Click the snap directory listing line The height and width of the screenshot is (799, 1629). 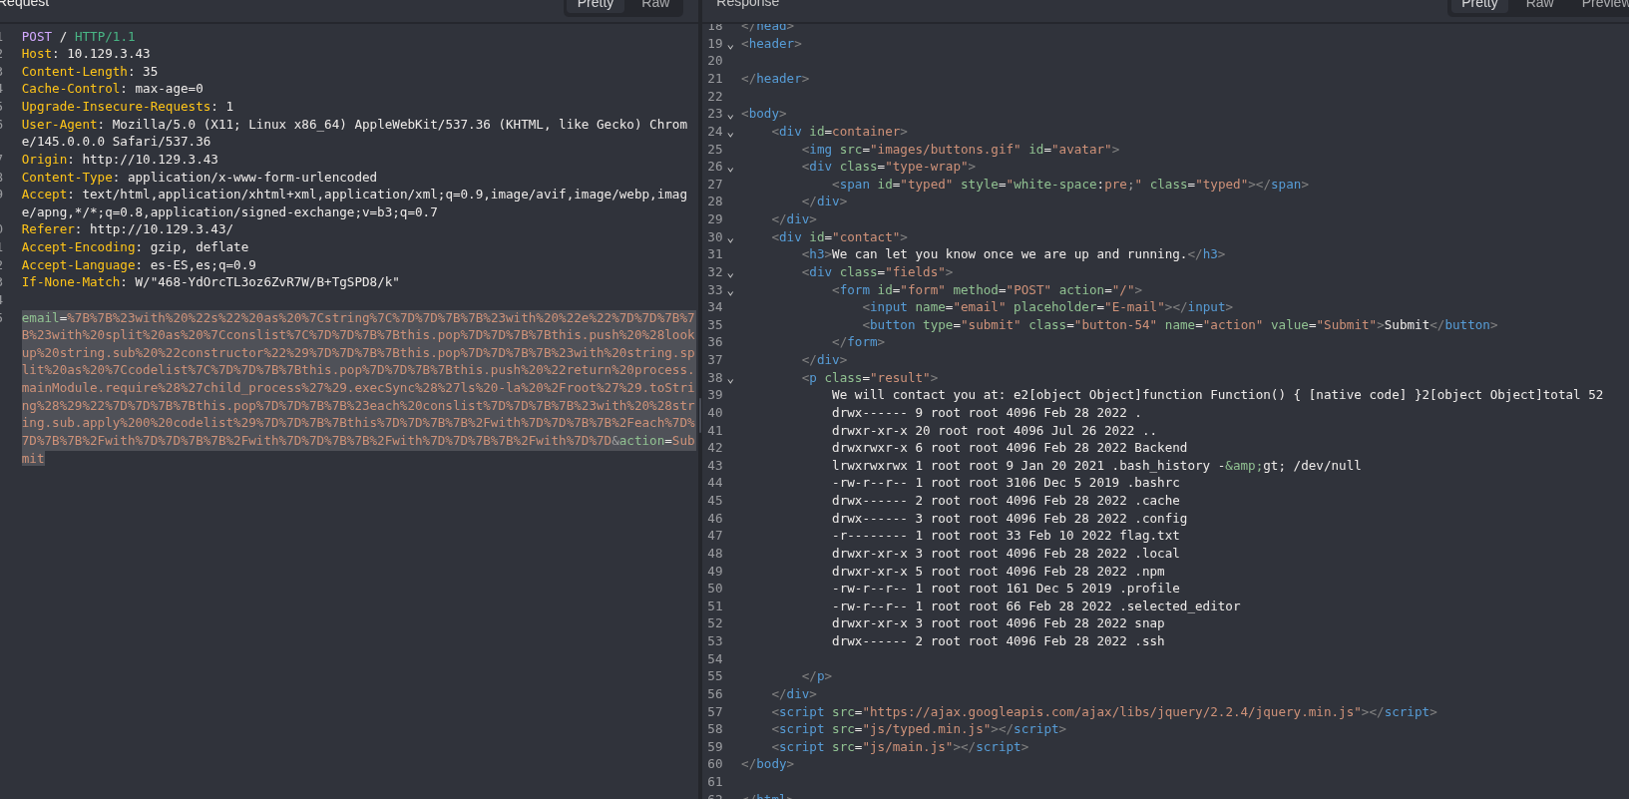pyautogui.click(x=999, y=623)
